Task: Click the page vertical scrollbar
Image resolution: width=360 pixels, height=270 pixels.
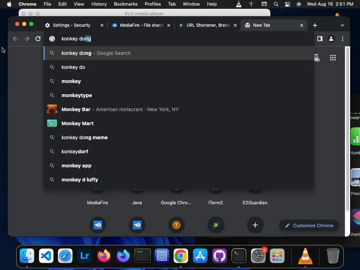Action: [348, 129]
